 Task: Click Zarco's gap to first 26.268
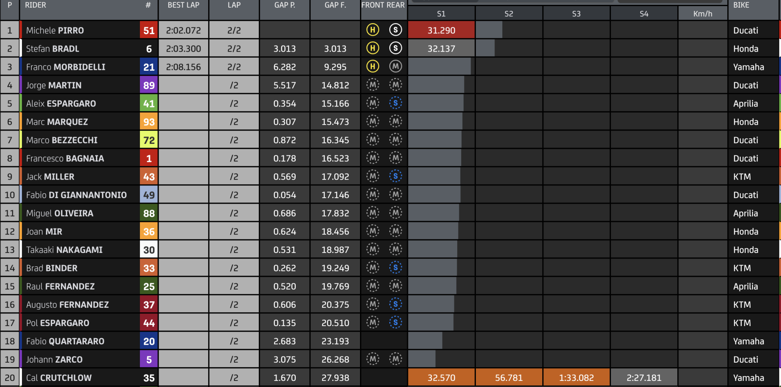point(335,360)
